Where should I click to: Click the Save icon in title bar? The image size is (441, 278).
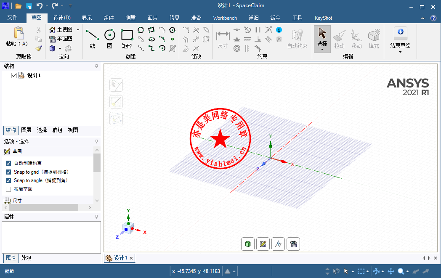pos(29,6)
